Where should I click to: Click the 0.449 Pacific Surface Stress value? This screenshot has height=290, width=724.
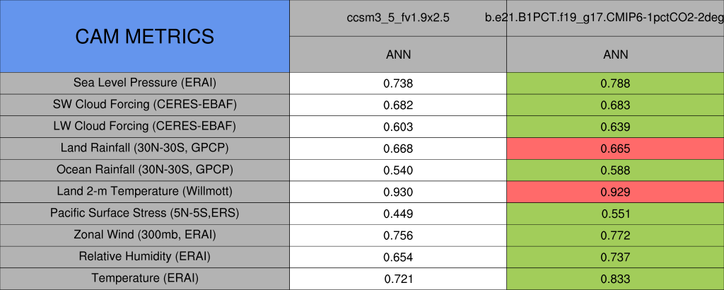click(x=398, y=214)
